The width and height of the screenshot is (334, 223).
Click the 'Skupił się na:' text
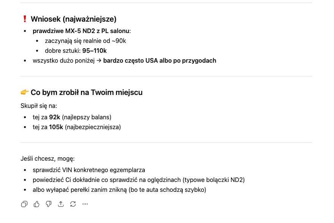pyautogui.click(x=39, y=106)
